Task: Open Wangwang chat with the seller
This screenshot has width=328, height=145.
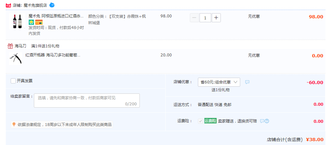Action: (52, 5)
